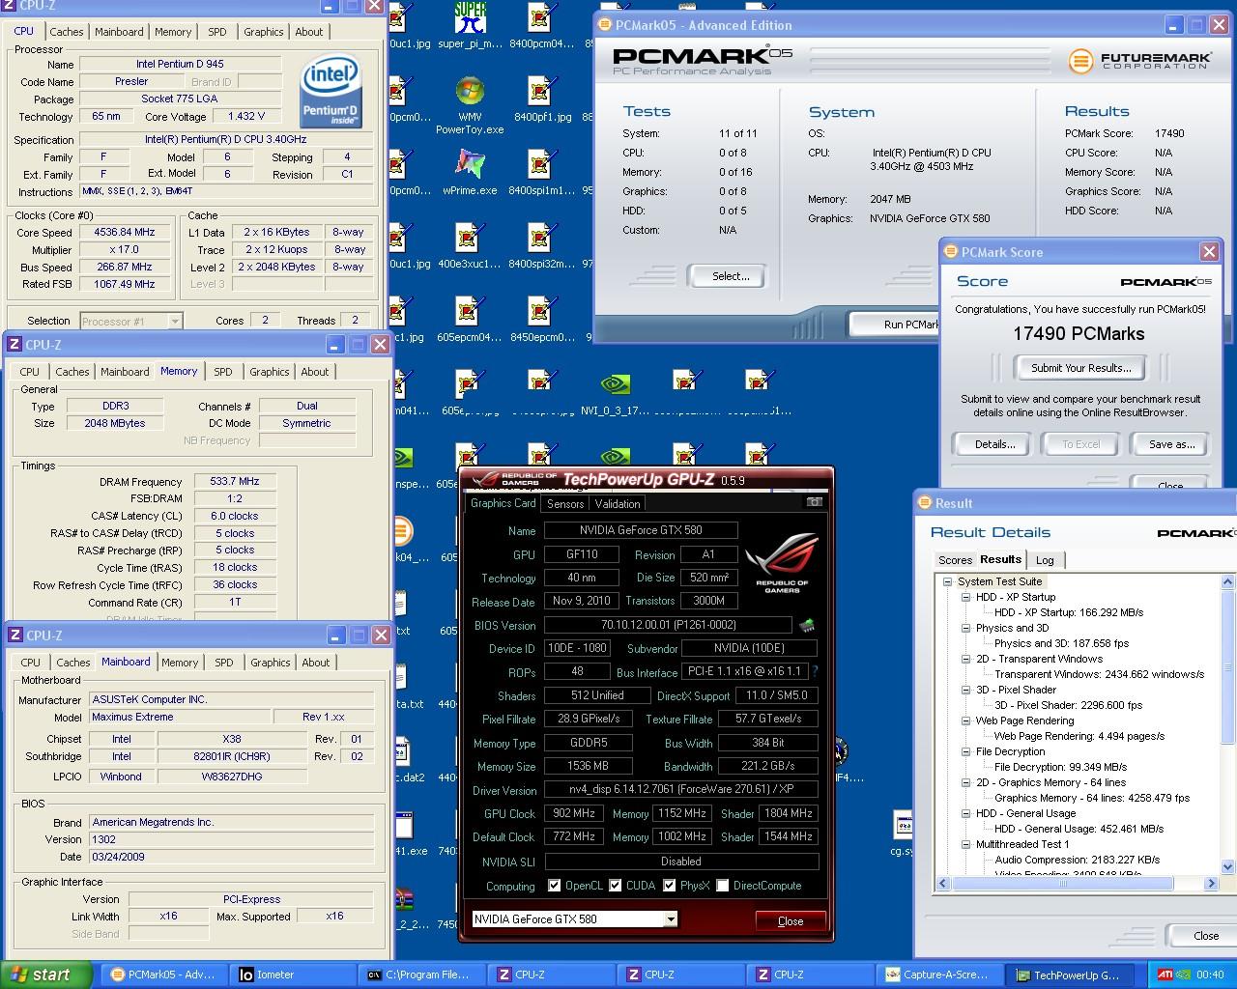
Task: Collapse the File Decryption node
Action: pos(965,751)
